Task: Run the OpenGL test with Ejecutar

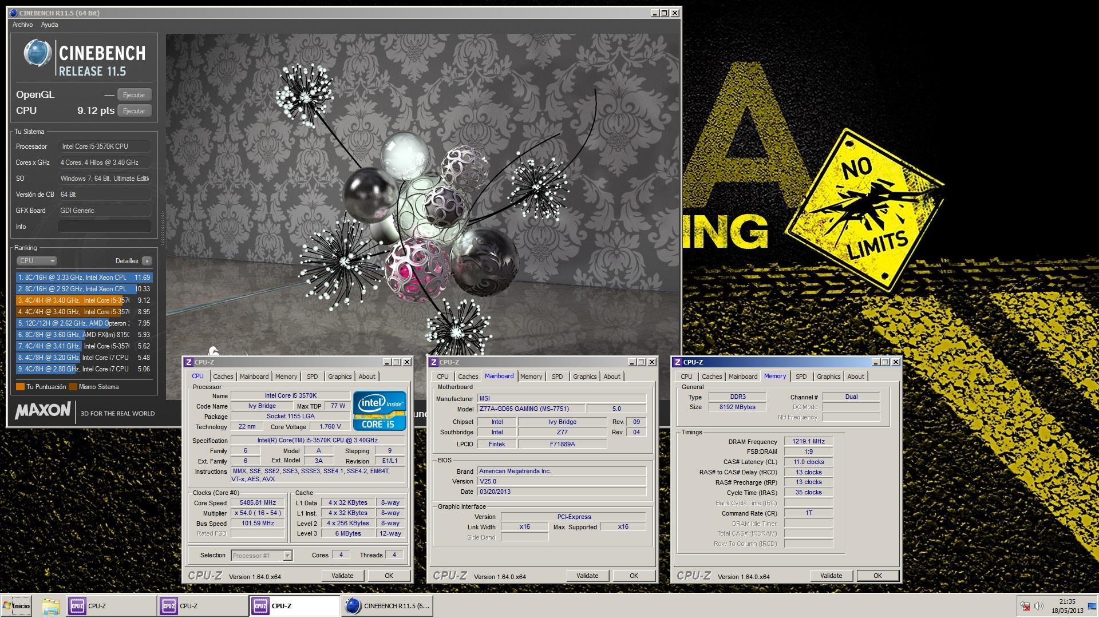Action: [x=135, y=95]
